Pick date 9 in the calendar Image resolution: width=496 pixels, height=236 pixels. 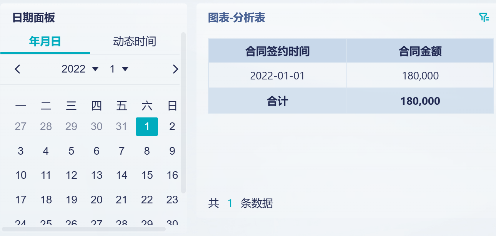coord(172,151)
